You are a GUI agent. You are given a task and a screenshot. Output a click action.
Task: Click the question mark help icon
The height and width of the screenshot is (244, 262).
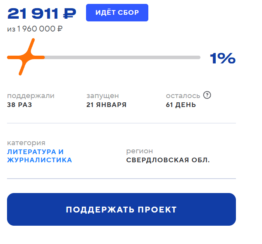[207, 95]
